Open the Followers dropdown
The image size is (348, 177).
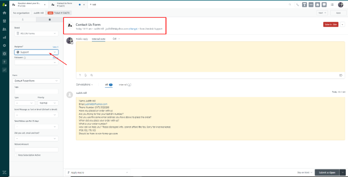pyautogui.click(x=36, y=62)
